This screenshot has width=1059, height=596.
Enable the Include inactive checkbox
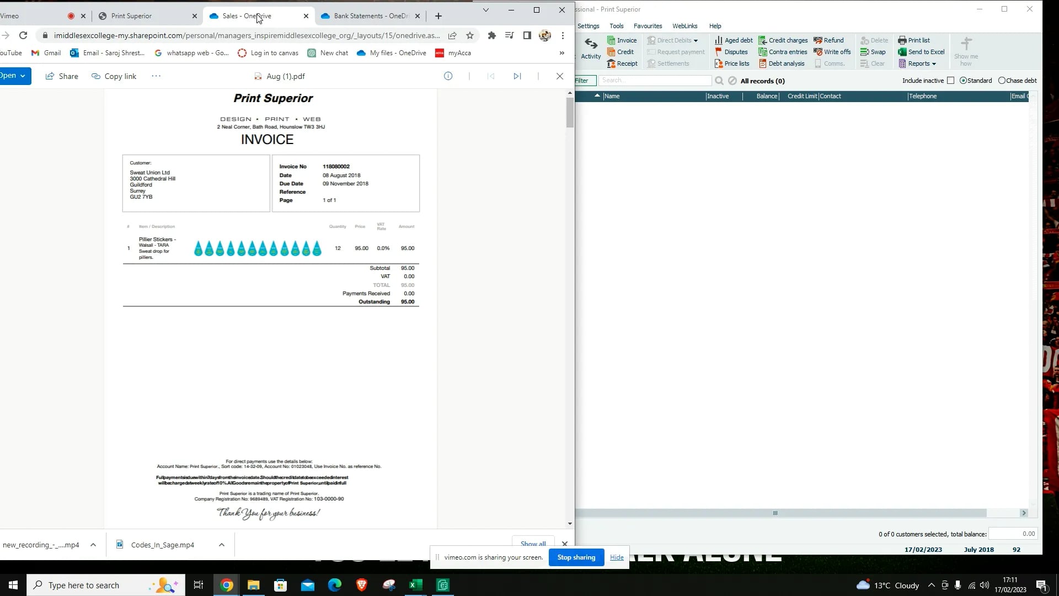tap(950, 81)
